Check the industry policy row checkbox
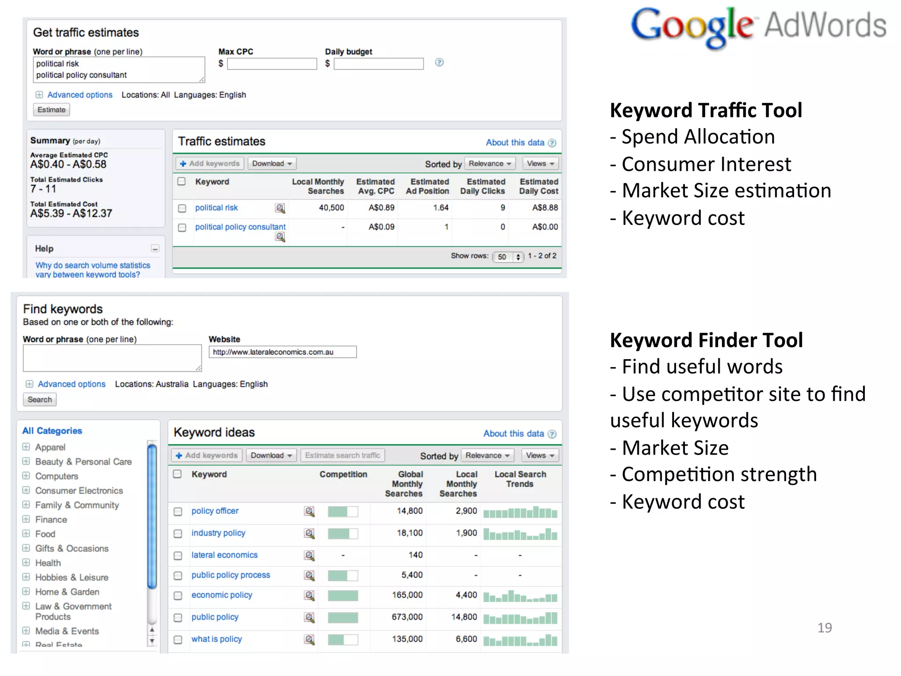901x676 pixels. tap(178, 533)
